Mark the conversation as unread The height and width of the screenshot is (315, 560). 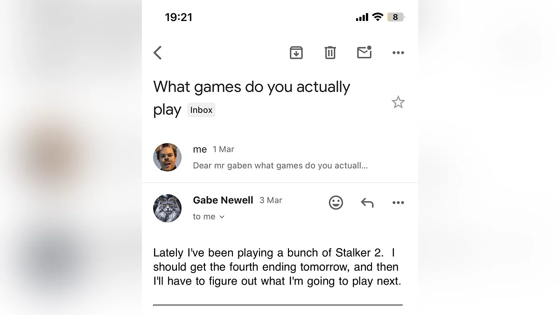364,52
